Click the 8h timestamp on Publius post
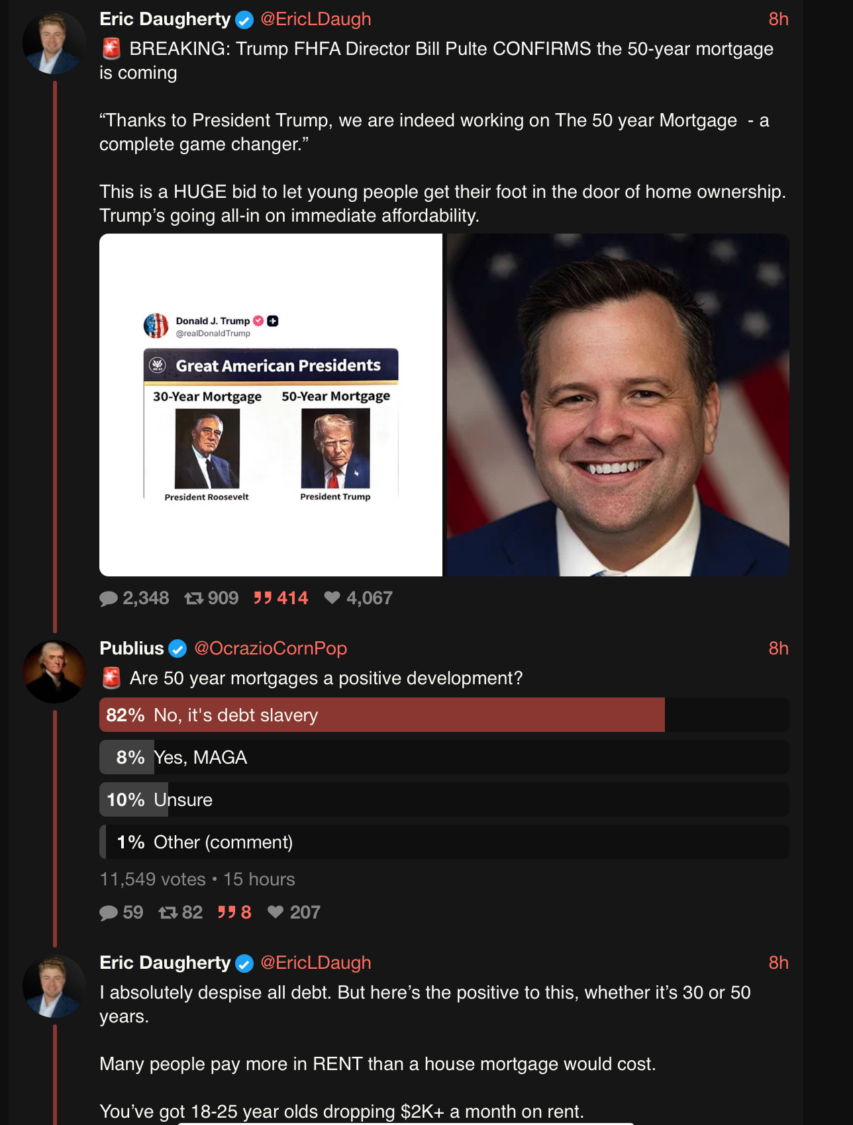The image size is (853, 1125). coord(778,649)
